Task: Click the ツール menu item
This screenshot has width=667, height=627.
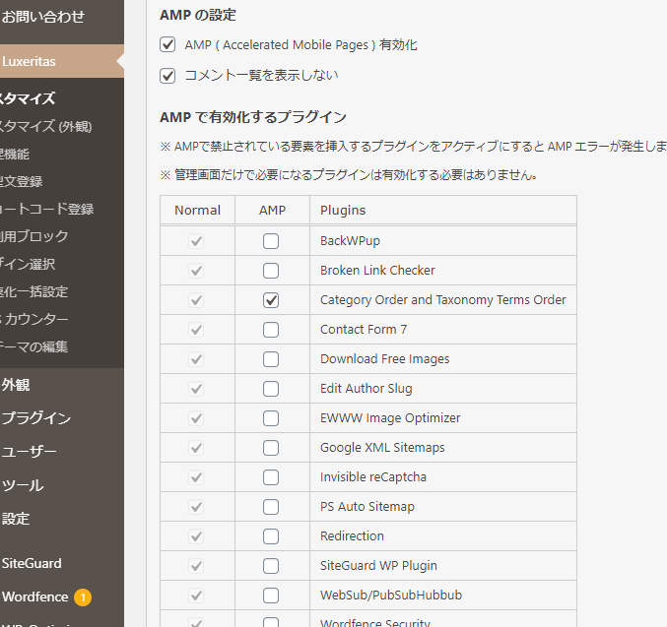Action: (x=23, y=485)
